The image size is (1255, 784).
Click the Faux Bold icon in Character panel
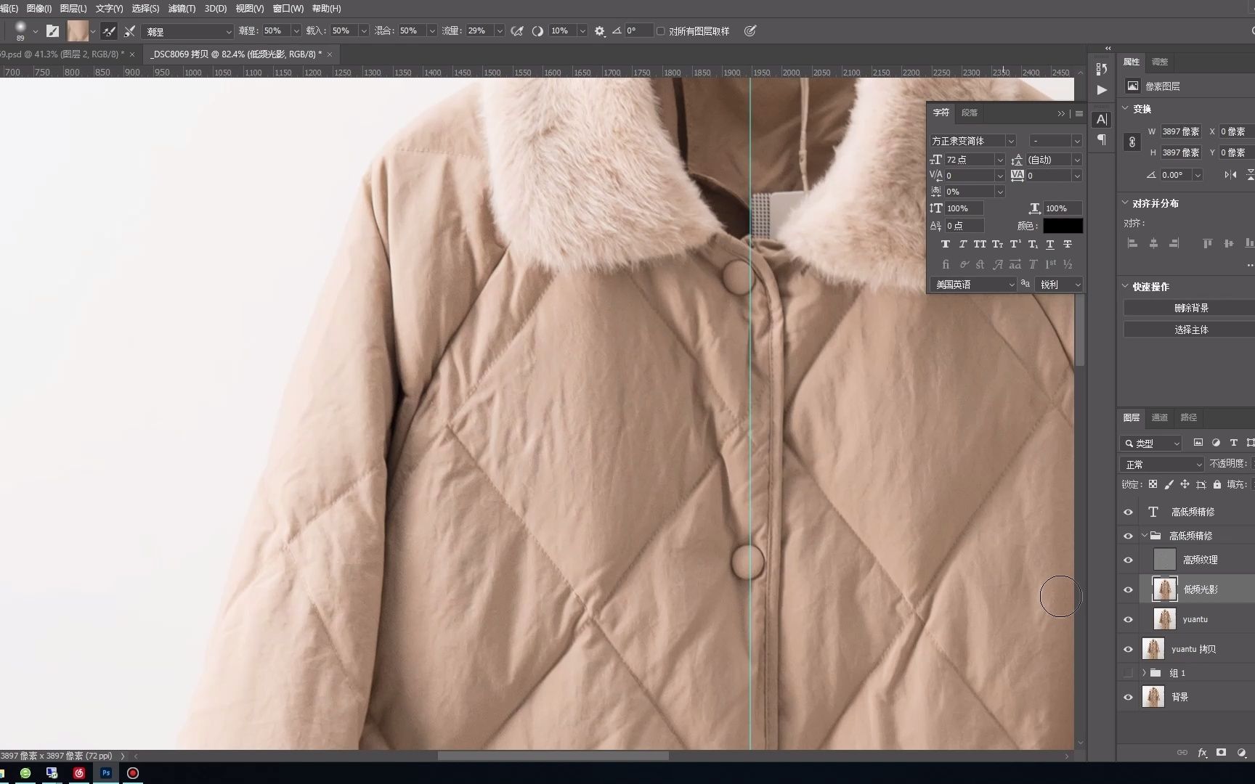pos(946,245)
